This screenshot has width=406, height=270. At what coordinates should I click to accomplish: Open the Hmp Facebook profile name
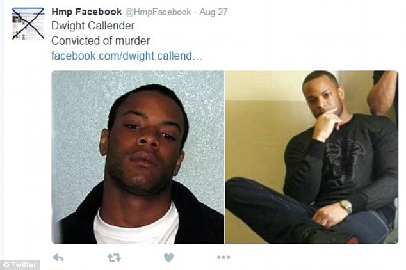tap(86, 12)
